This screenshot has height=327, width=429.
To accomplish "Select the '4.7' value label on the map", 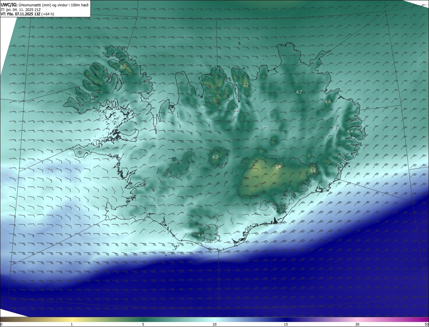I will pos(299,92).
